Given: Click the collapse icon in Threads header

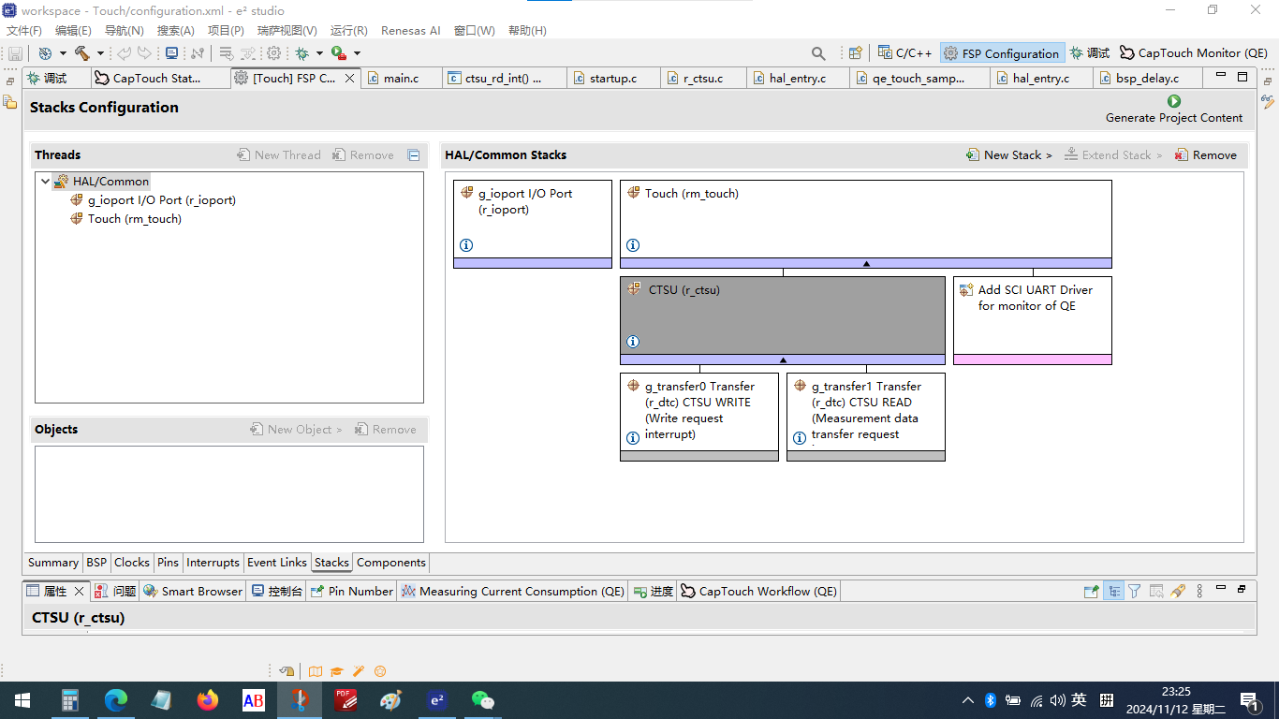Looking at the screenshot, I should [x=414, y=155].
